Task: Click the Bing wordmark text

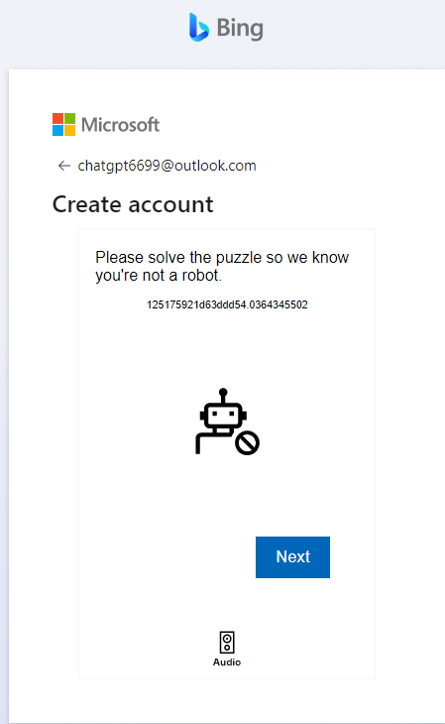Action: click(x=240, y=28)
